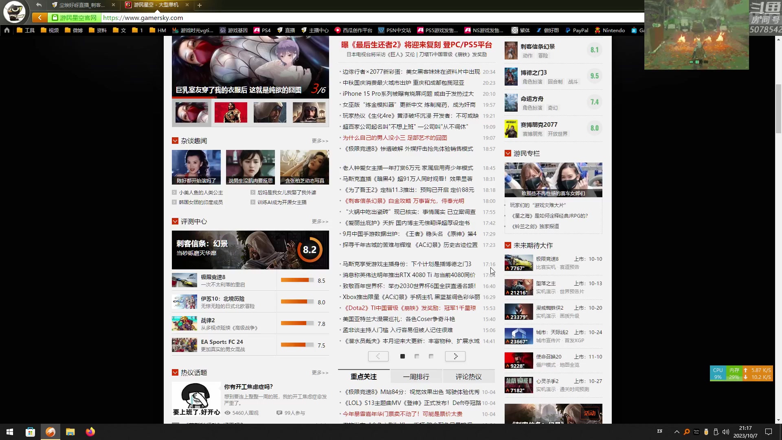Open the 战律2 review row
782x440 pixels.
click(250, 323)
